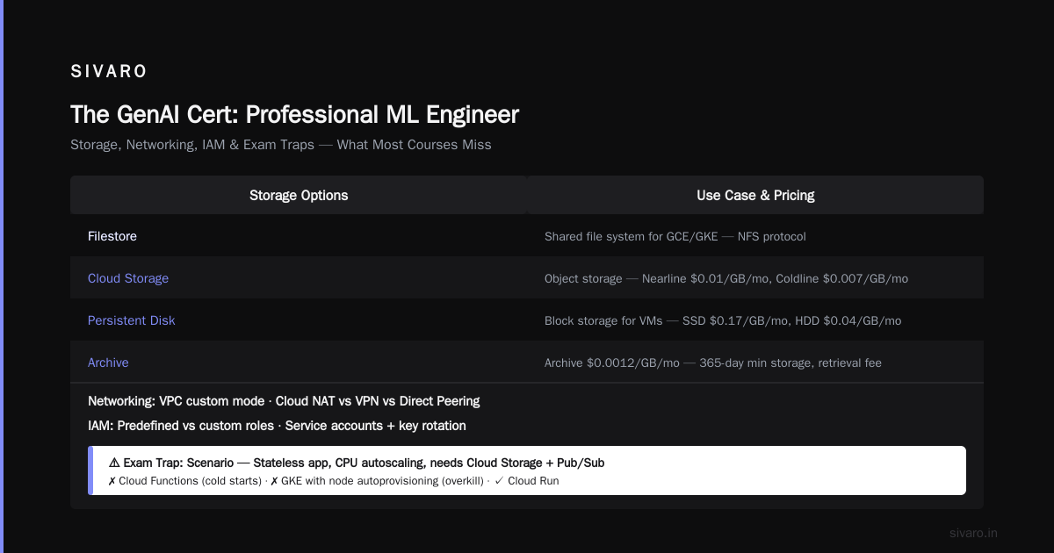The width and height of the screenshot is (1054, 553).
Task: Click the SSD and HDD block storage pricing cell
Action: (723, 320)
